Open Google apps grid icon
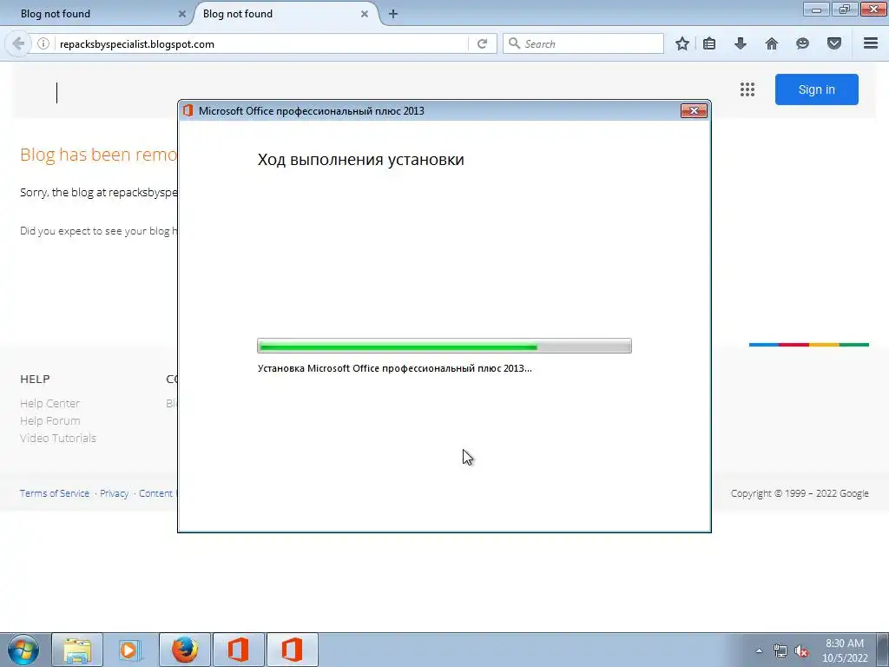This screenshot has height=667, width=889. [x=747, y=89]
